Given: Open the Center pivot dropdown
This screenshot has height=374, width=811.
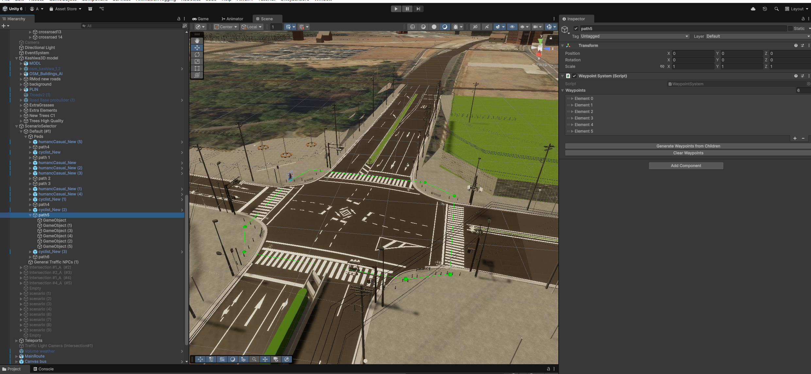Looking at the screenshot, I should (226, 27).
